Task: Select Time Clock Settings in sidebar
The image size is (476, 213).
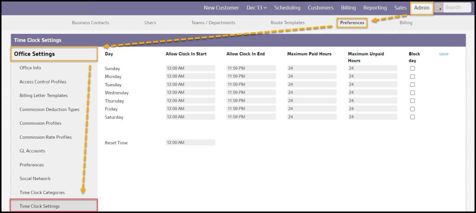Action: 40,206
